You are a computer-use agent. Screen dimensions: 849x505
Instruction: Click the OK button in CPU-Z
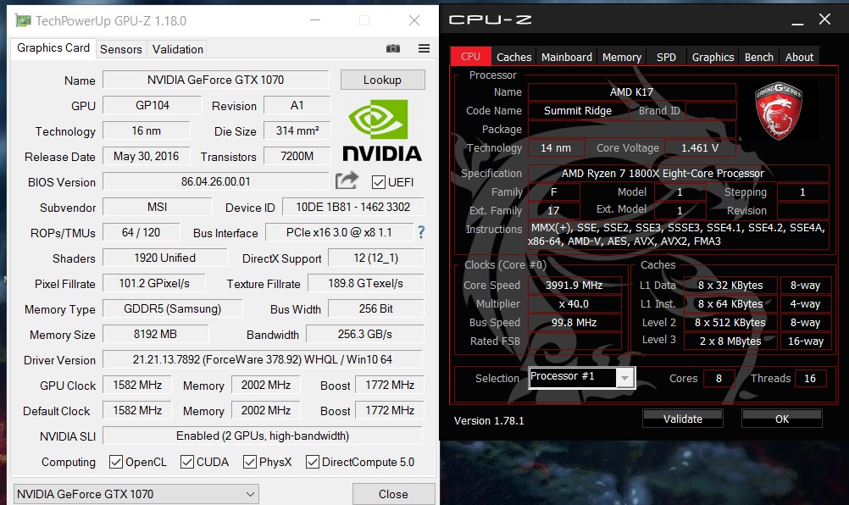[782, 419]
